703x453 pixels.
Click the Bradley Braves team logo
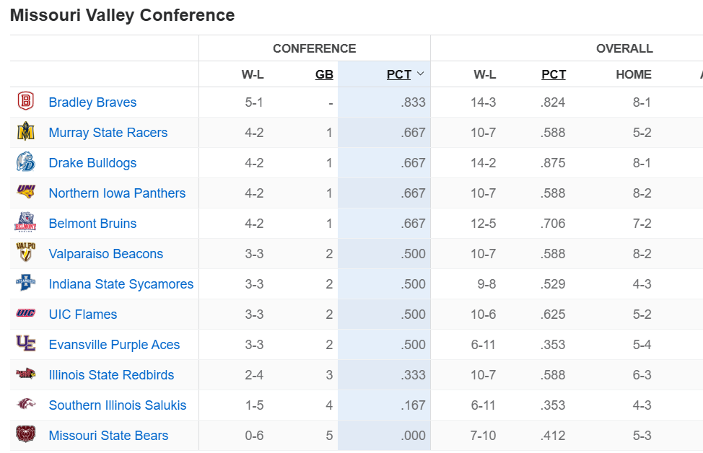[x=25, y=101]
